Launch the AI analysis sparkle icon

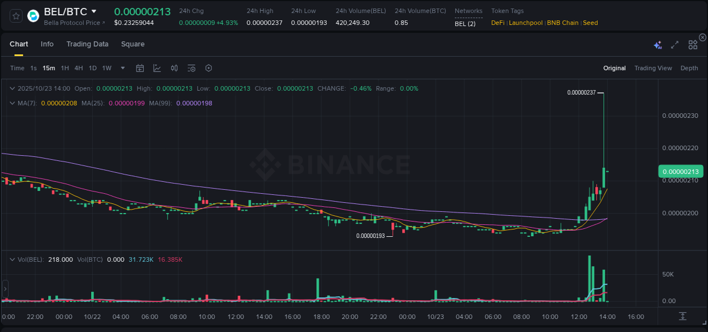click(657, 44)
